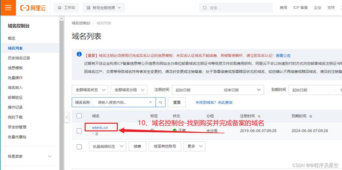Clear the domain search field with the X
Screen dimensions: 342x170
coord(150,102)
